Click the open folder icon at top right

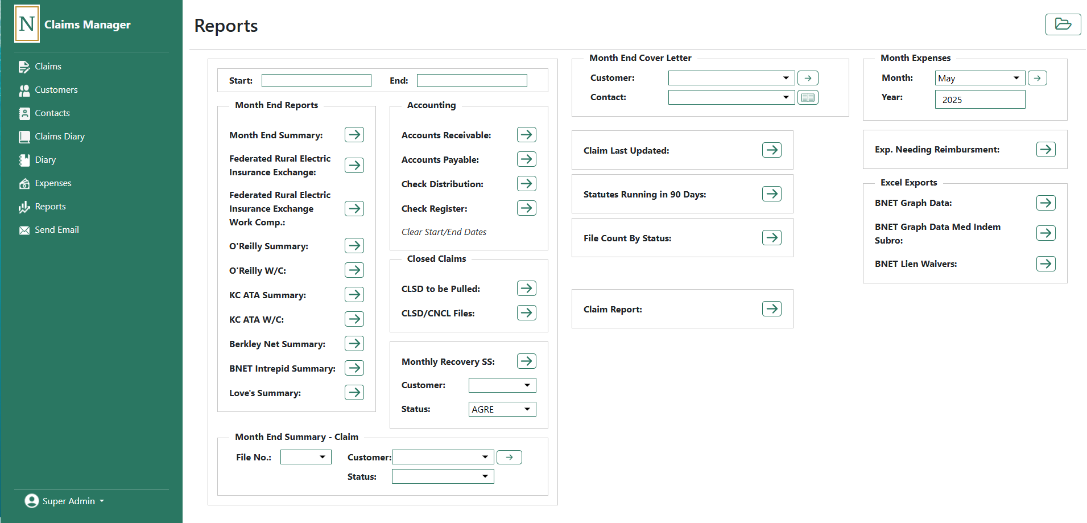pos(1063,24)
